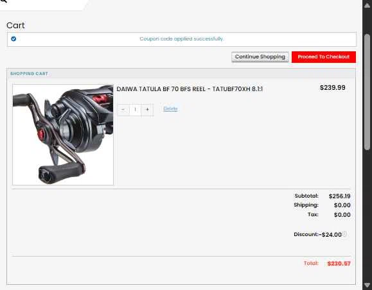The image size is (372, 290).
Task: Open the DAIWA TATULA BF 70 BFS REEL title
Action: [x=190, y=89]
